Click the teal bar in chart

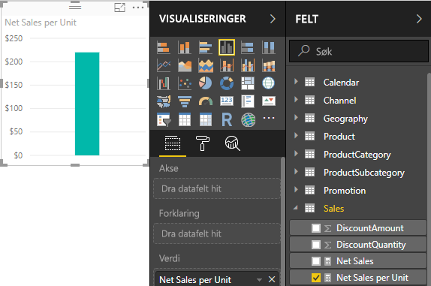(87, 104)
